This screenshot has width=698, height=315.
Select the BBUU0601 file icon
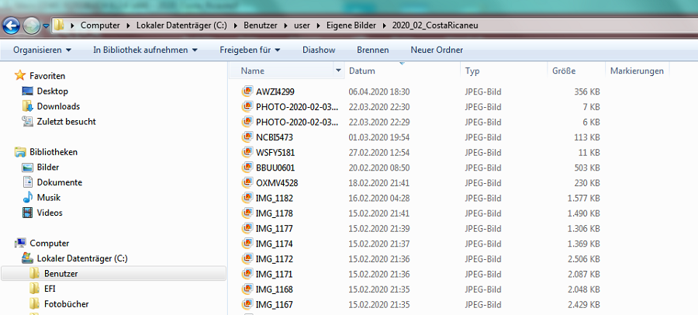[247, 168]
